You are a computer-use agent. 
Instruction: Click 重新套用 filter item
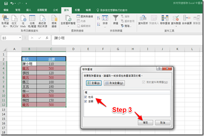(x=127, y=21)
